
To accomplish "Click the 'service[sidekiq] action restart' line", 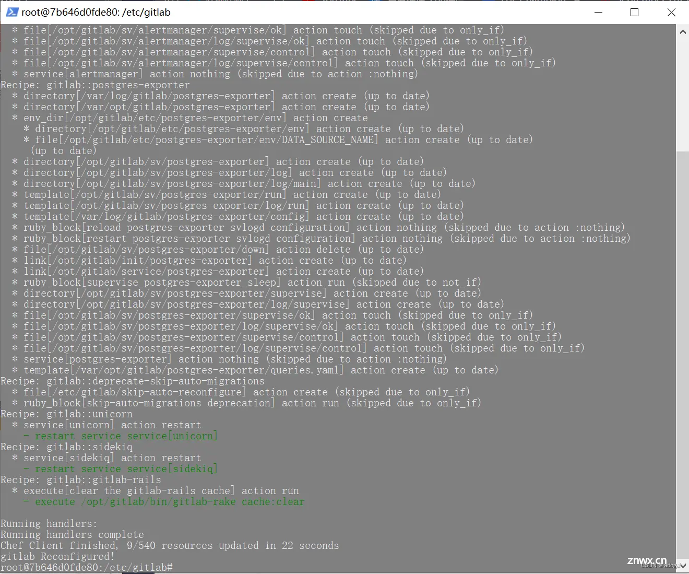I will [106, 458].
